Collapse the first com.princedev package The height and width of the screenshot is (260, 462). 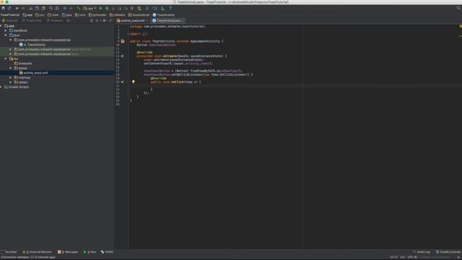(x=11, y=40)
